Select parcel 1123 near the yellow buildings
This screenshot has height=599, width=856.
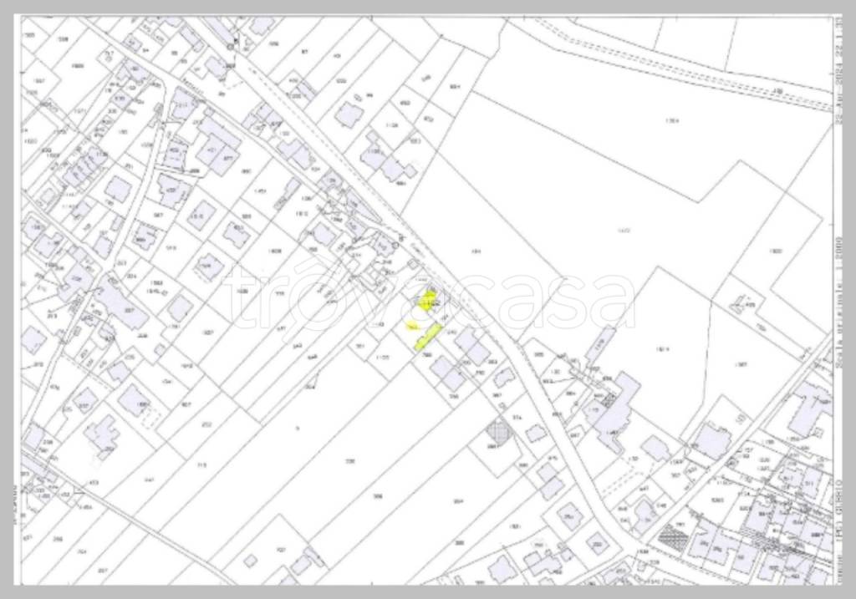pos(383,357)
